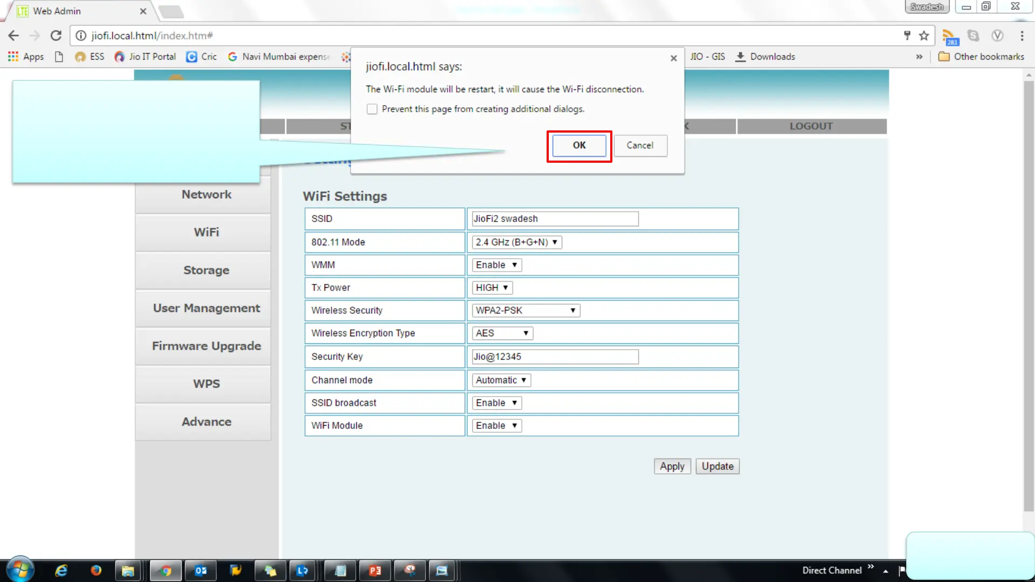
Task: Expand the Wireless Security dropdown
Action: pos(526,310)
